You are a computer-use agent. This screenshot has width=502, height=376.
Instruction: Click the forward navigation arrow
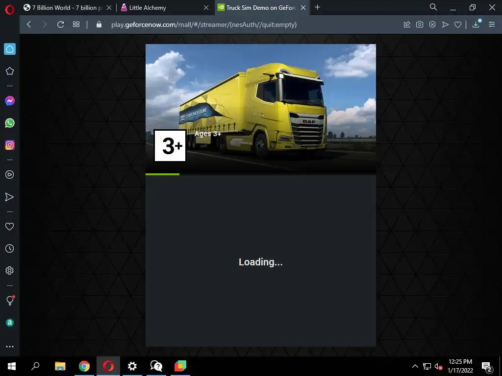pyautogui.click(x=45, y=24)
